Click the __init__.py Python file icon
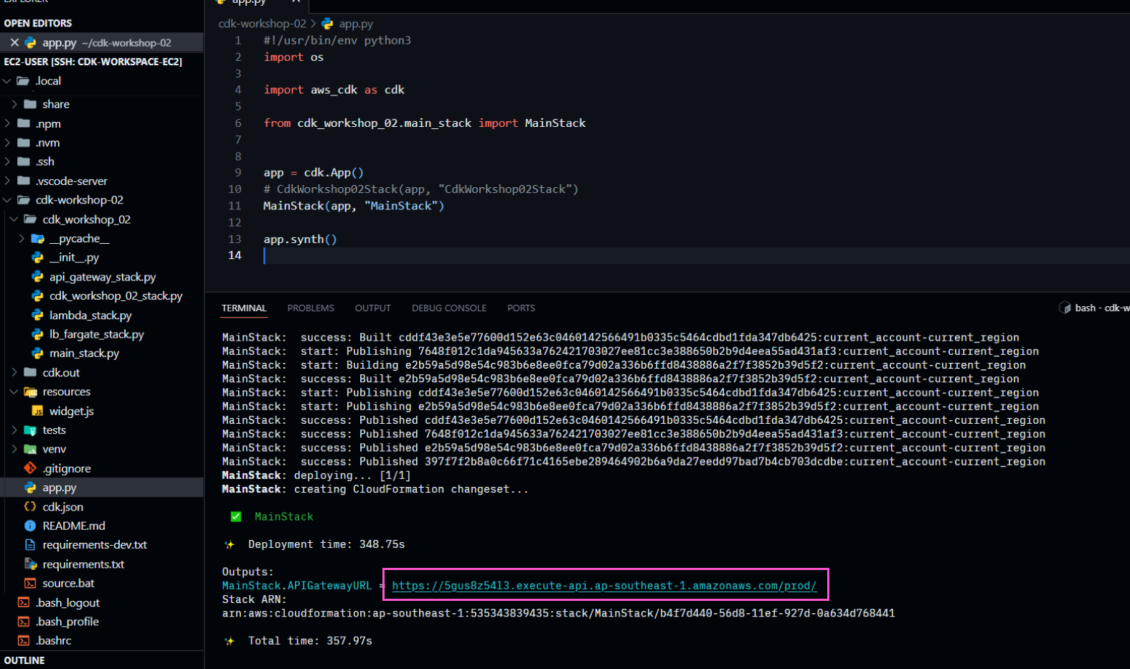The height and width of the screenshot is (669, 1130). coord(37,257)
